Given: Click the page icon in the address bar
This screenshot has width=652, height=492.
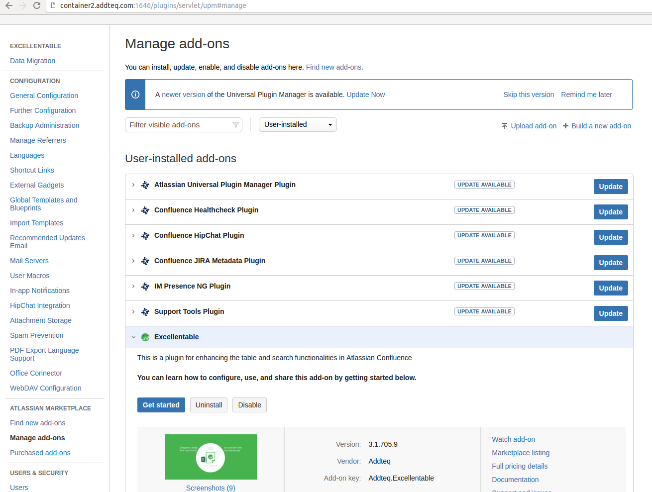Looking at the screenshot, I should coord(53,5).
